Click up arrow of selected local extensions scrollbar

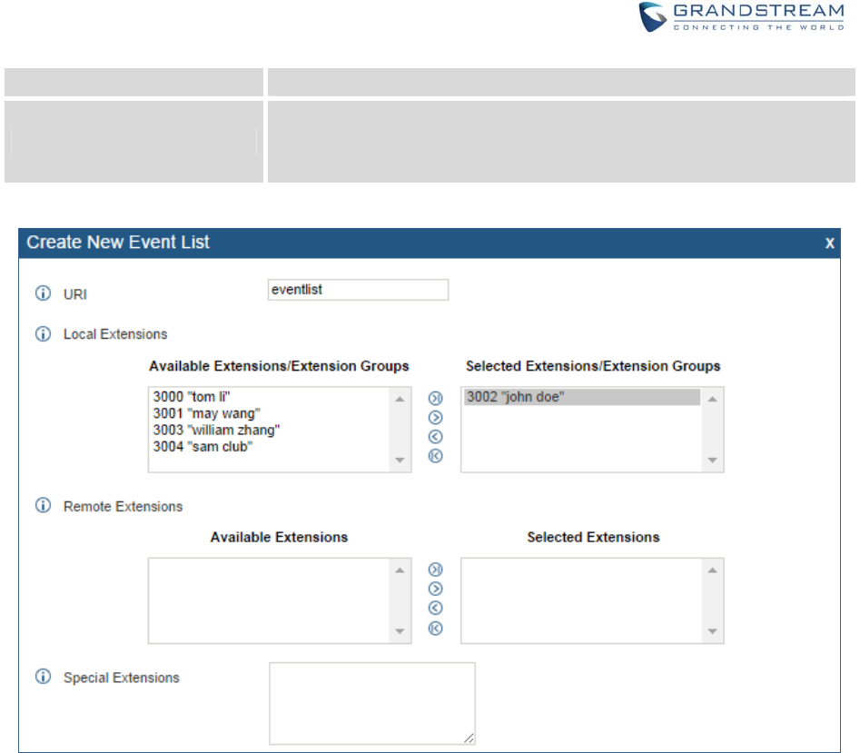coord(713,399)
